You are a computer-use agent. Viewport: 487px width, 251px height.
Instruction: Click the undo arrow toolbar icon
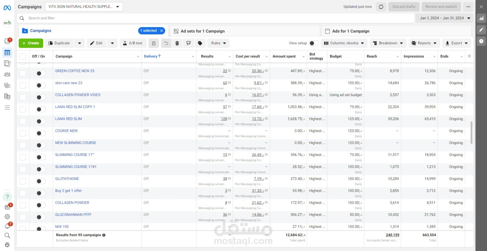166,43
